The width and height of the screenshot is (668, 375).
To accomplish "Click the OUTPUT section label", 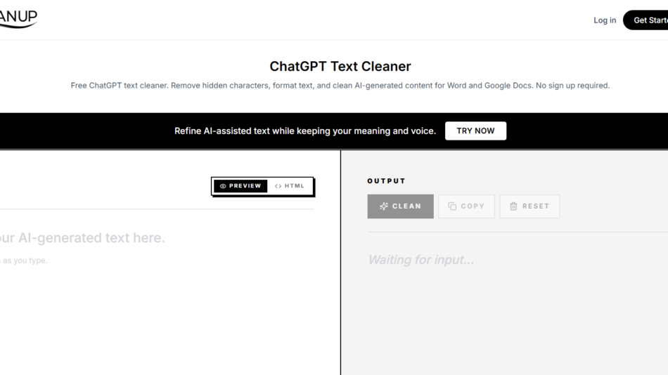I will point(387,181).
